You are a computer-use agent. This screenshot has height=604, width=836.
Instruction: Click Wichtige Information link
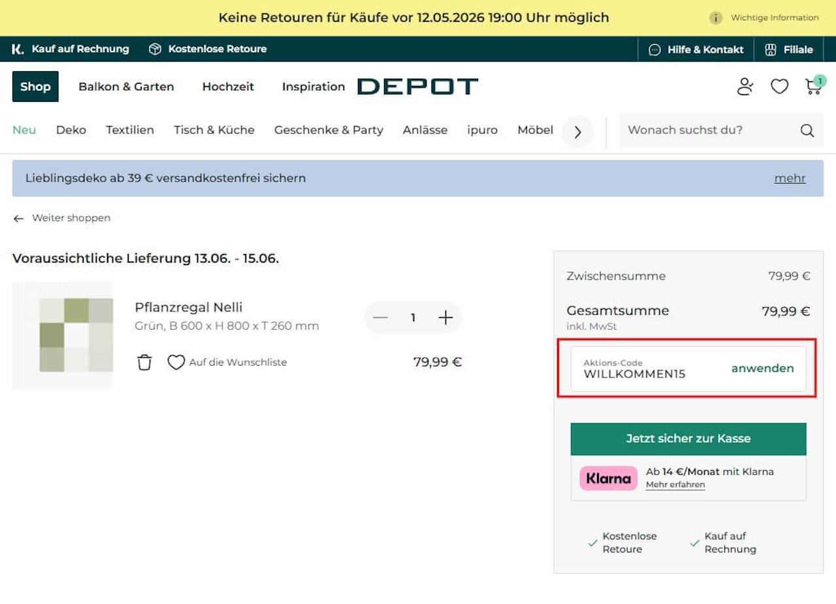pos(775,18)
